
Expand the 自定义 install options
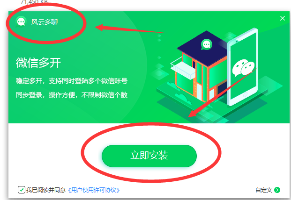(x=263, y=190)
